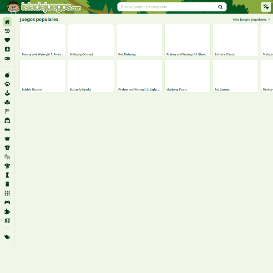The image size is (273, 273).
Task: Open the dots grid match category
Action: (x=7, y=193)
